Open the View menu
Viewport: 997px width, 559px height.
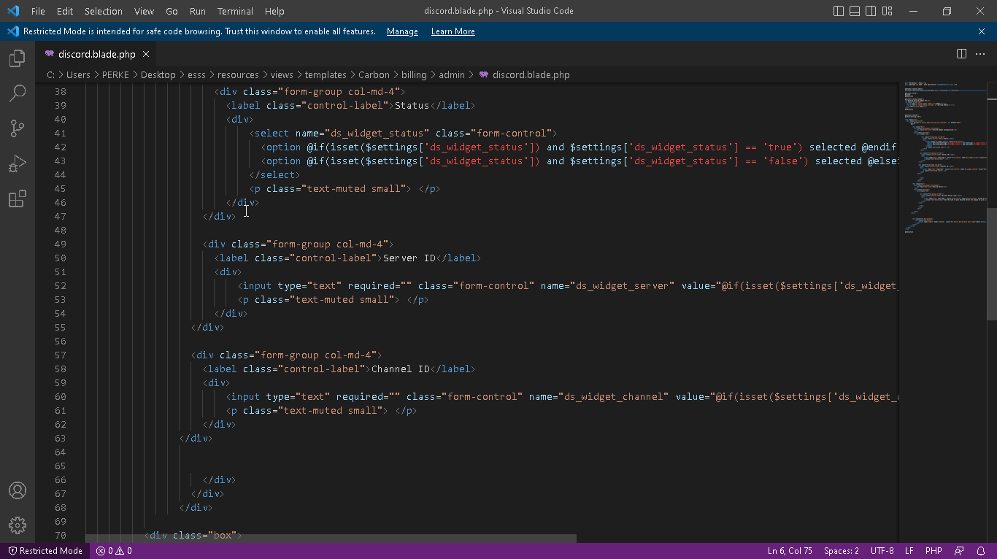point(144,11)
